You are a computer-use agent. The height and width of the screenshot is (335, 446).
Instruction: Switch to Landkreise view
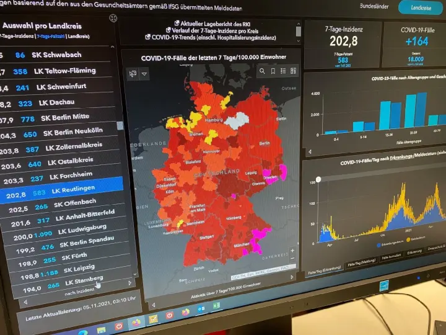[424, 7]
